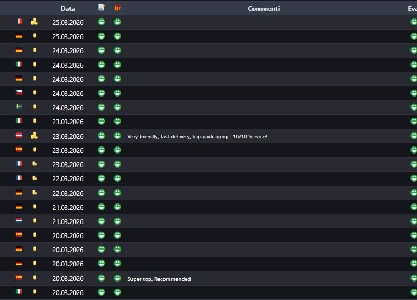This screenshot has height=300, width=417.
Task: Sort by the Data column header
Action: pos(68,8)
